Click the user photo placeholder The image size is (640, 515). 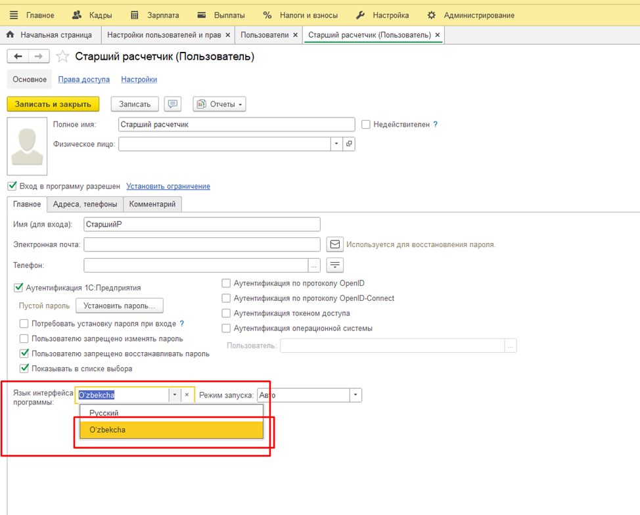(27, 146)
